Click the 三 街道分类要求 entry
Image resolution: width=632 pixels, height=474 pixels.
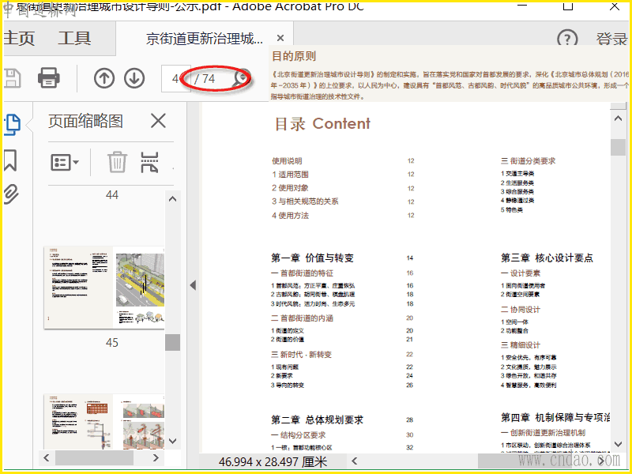pos(528,161)
